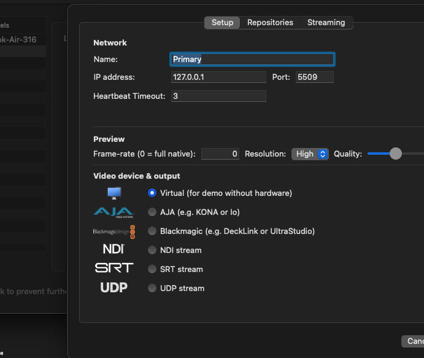Pick the UDP stream radio option
The image size is (424, 358).
point(152,288)
